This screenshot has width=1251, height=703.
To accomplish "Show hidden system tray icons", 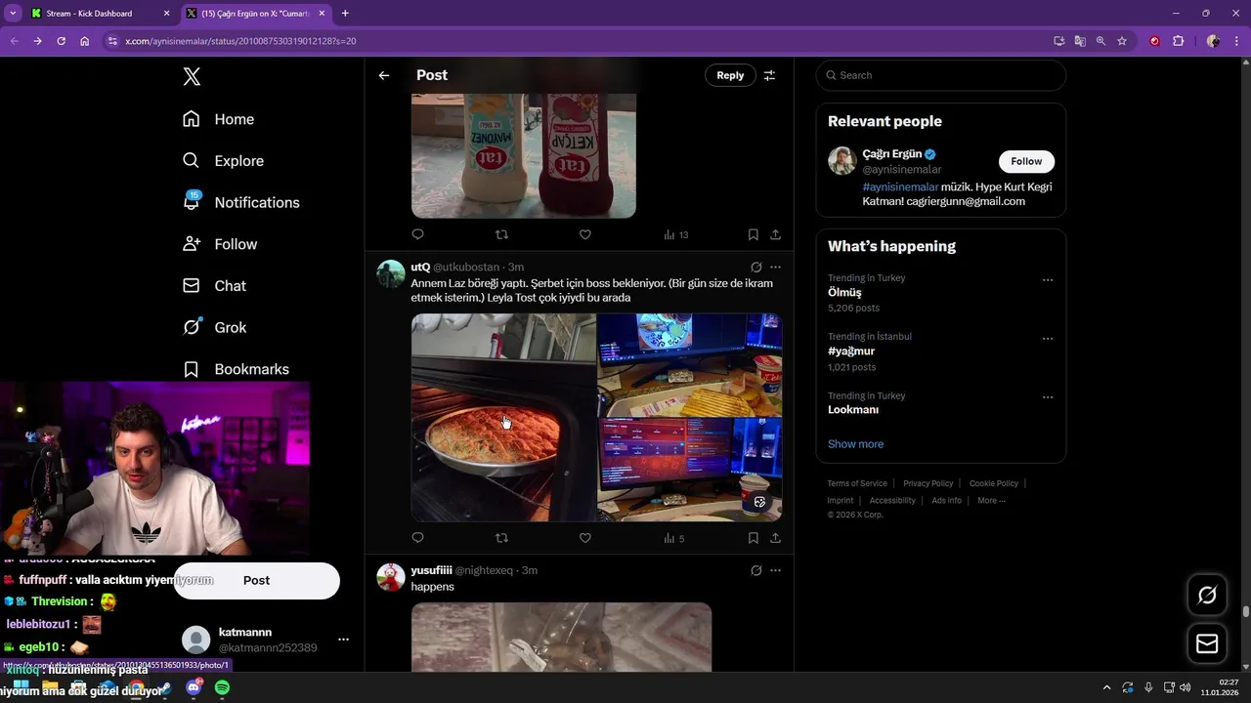I will click(1106, 687).
